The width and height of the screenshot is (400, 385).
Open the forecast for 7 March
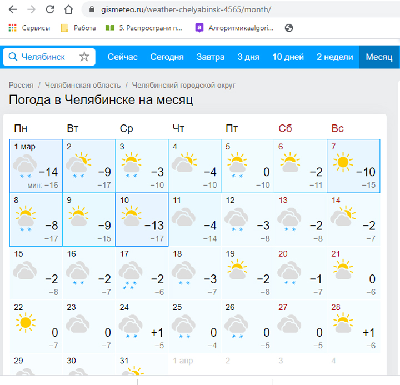[x=353, y=166]
